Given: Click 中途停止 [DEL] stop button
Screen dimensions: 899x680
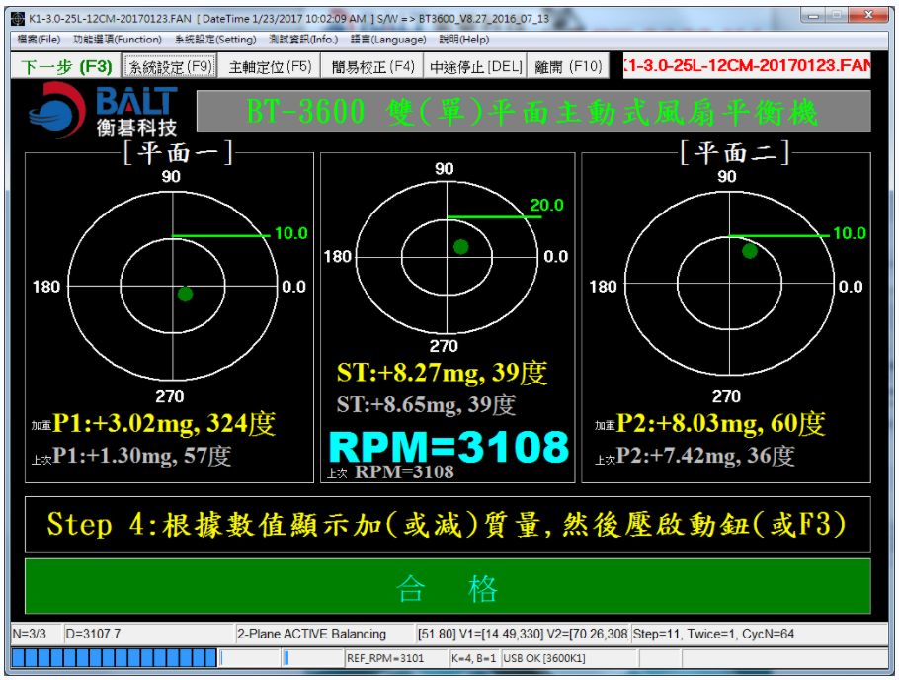Looking at the screenshot, I should 476,66.
